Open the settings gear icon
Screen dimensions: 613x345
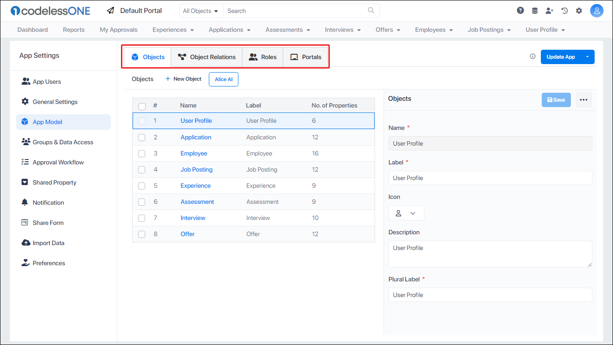(x=579, y=10)
